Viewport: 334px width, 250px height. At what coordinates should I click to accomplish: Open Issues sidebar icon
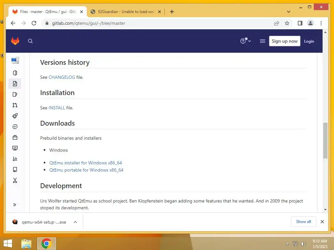click(x=15, y=94)
